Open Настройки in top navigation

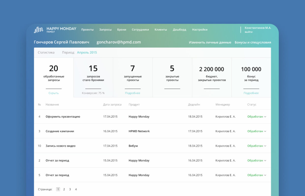200,30
